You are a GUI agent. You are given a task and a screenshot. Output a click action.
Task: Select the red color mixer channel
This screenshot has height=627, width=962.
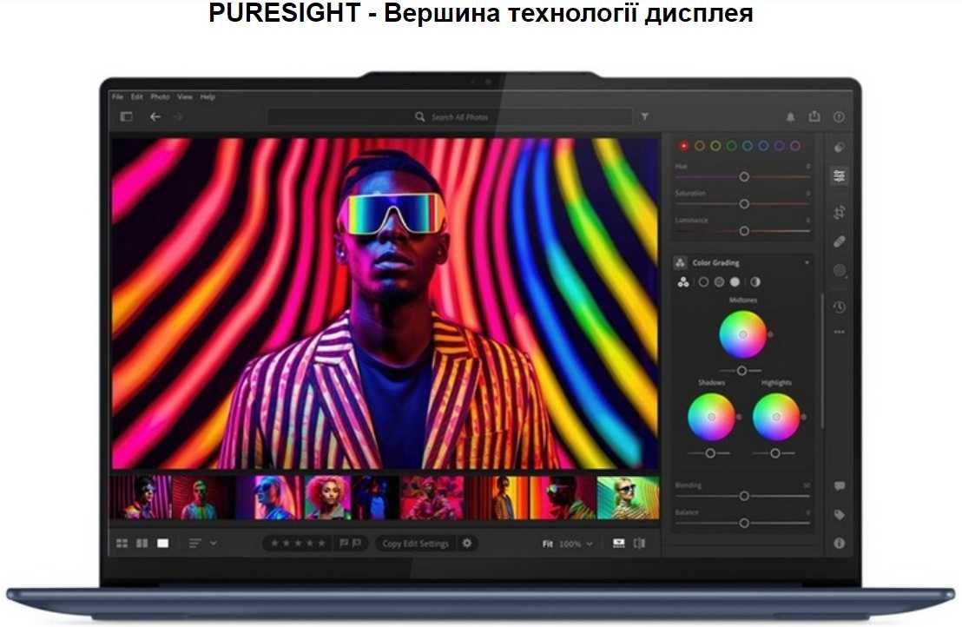click(683, 146)
